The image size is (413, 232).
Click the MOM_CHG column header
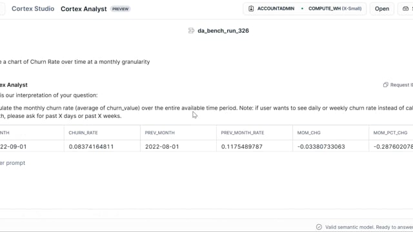[308, 133]
